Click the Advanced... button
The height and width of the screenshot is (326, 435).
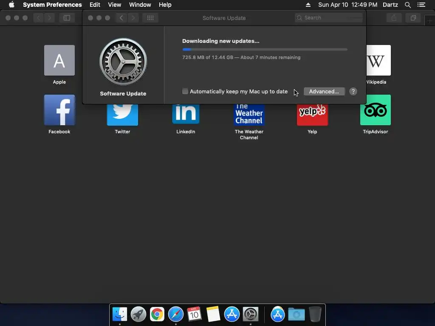click(x=324, y=92)
